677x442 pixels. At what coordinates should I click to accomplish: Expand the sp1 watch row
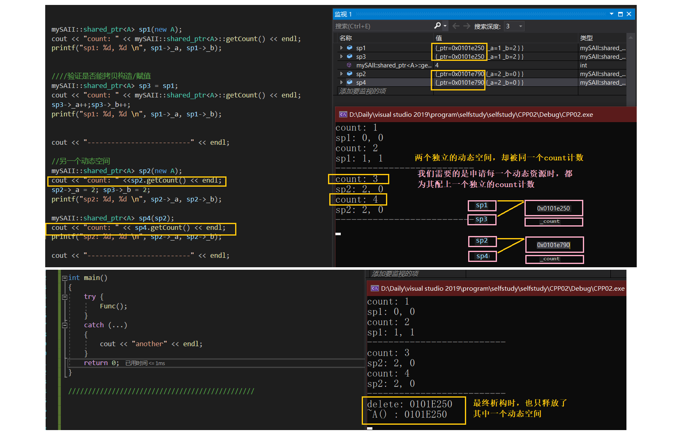coord(341,48)
